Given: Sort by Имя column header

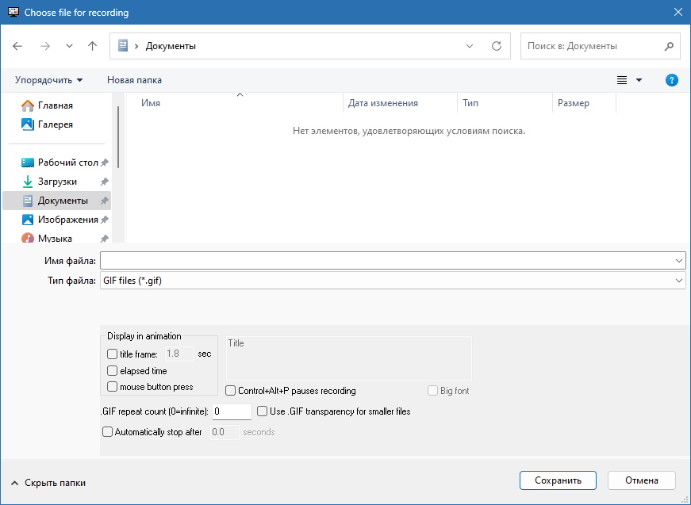Looking at the screenshot, I should pos(151,103).
